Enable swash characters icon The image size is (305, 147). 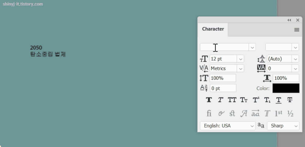coord(243,113)
